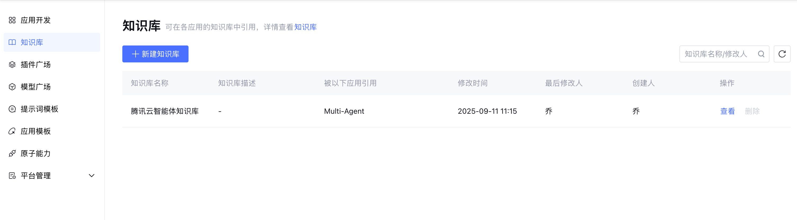Click 查看 for 腾讯云智能体知识库
The height and width of the screenshot is (220, 797).
tap(727, 111)
